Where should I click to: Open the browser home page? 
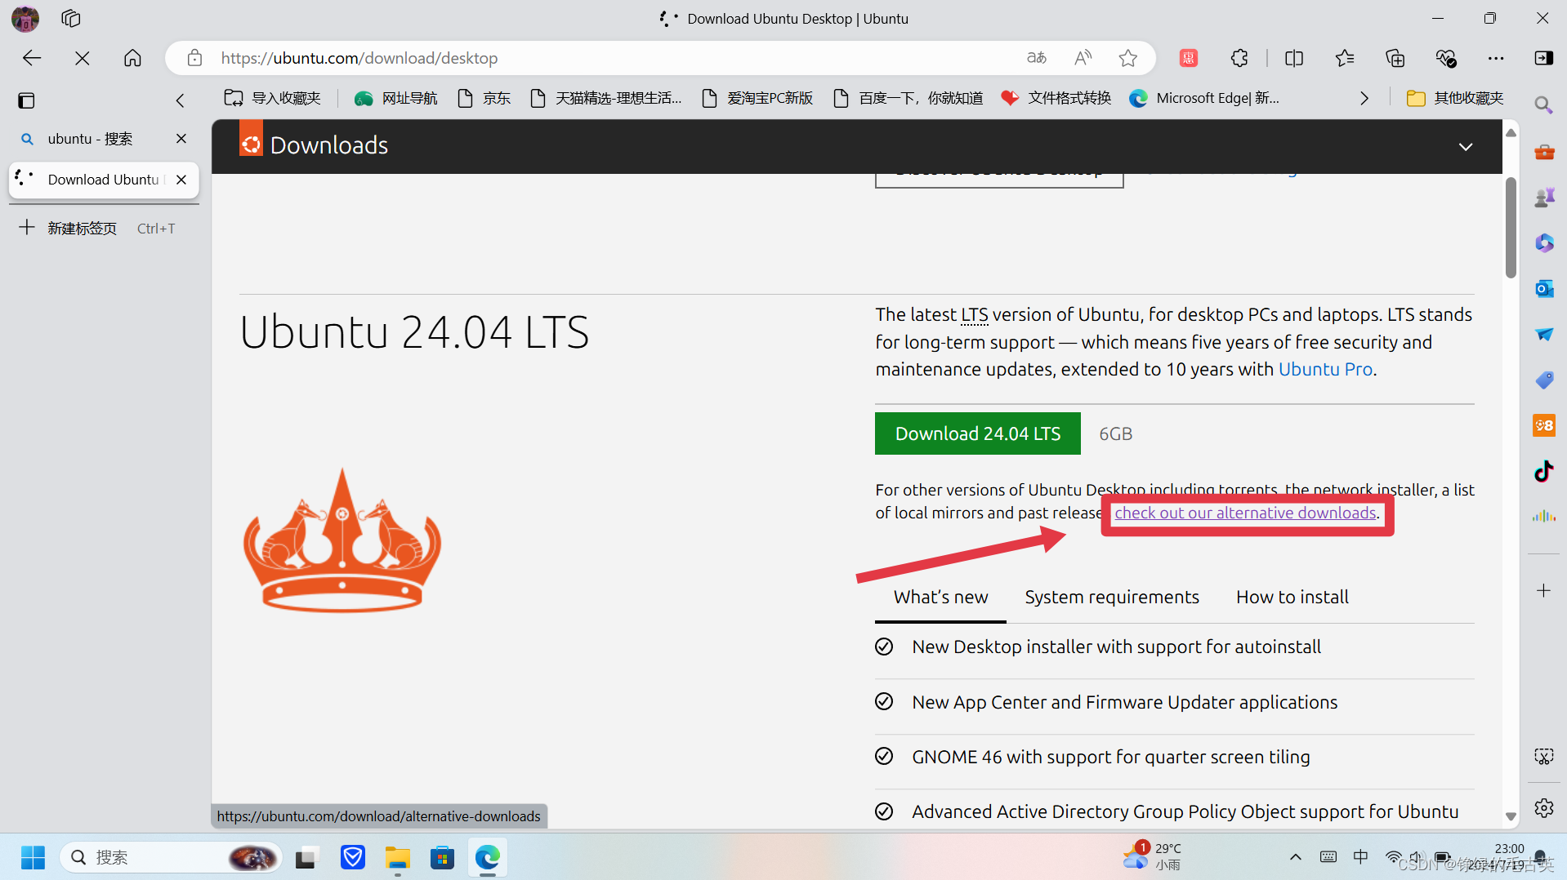coord(132,58)
